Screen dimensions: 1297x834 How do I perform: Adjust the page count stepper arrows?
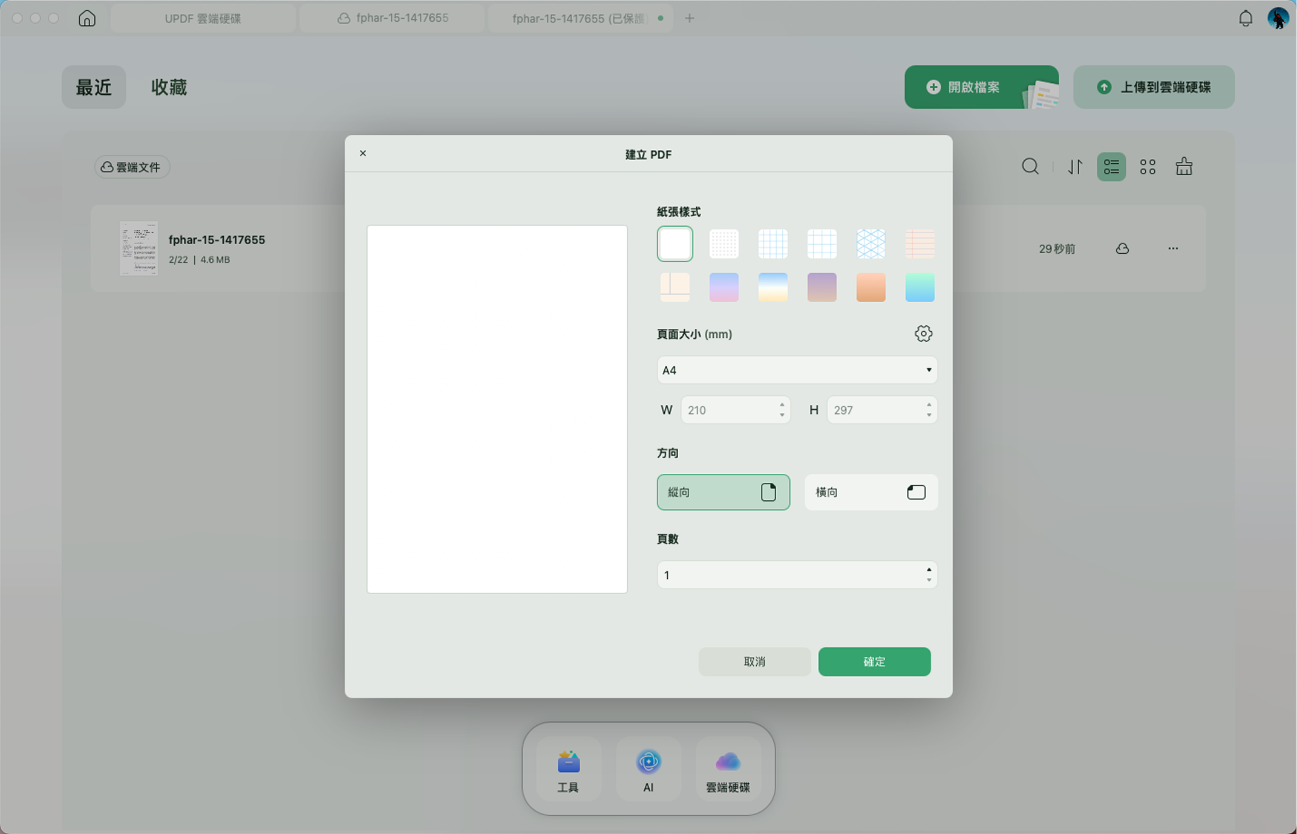point(929,575)
